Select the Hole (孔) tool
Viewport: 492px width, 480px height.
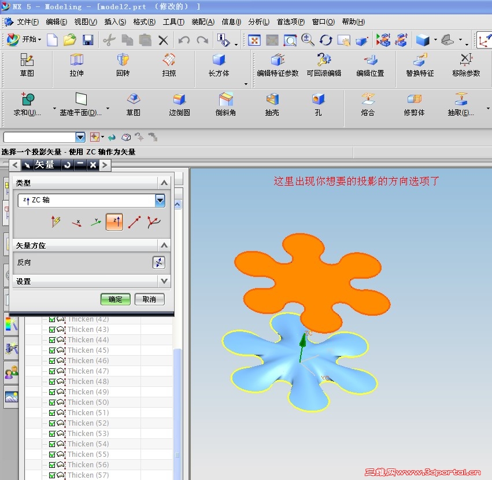pyautogui.click(x=318, y=105)
